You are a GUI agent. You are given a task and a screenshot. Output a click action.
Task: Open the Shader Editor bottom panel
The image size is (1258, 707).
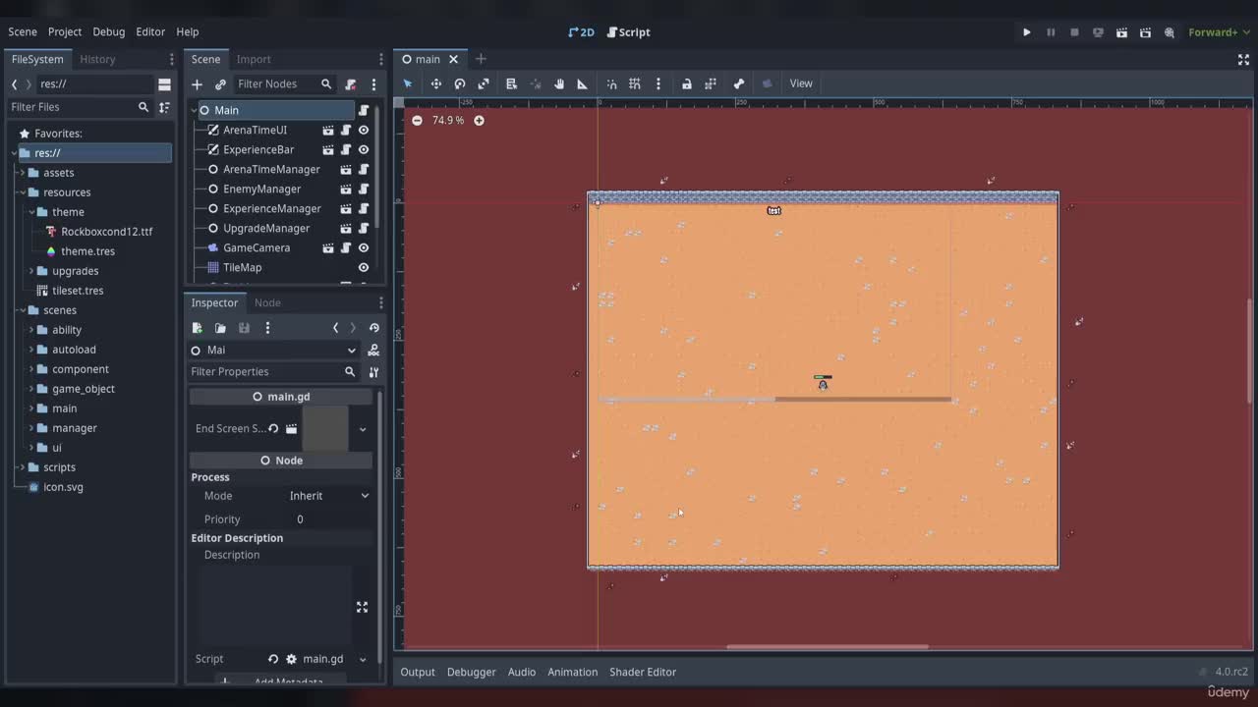(643, 672)
